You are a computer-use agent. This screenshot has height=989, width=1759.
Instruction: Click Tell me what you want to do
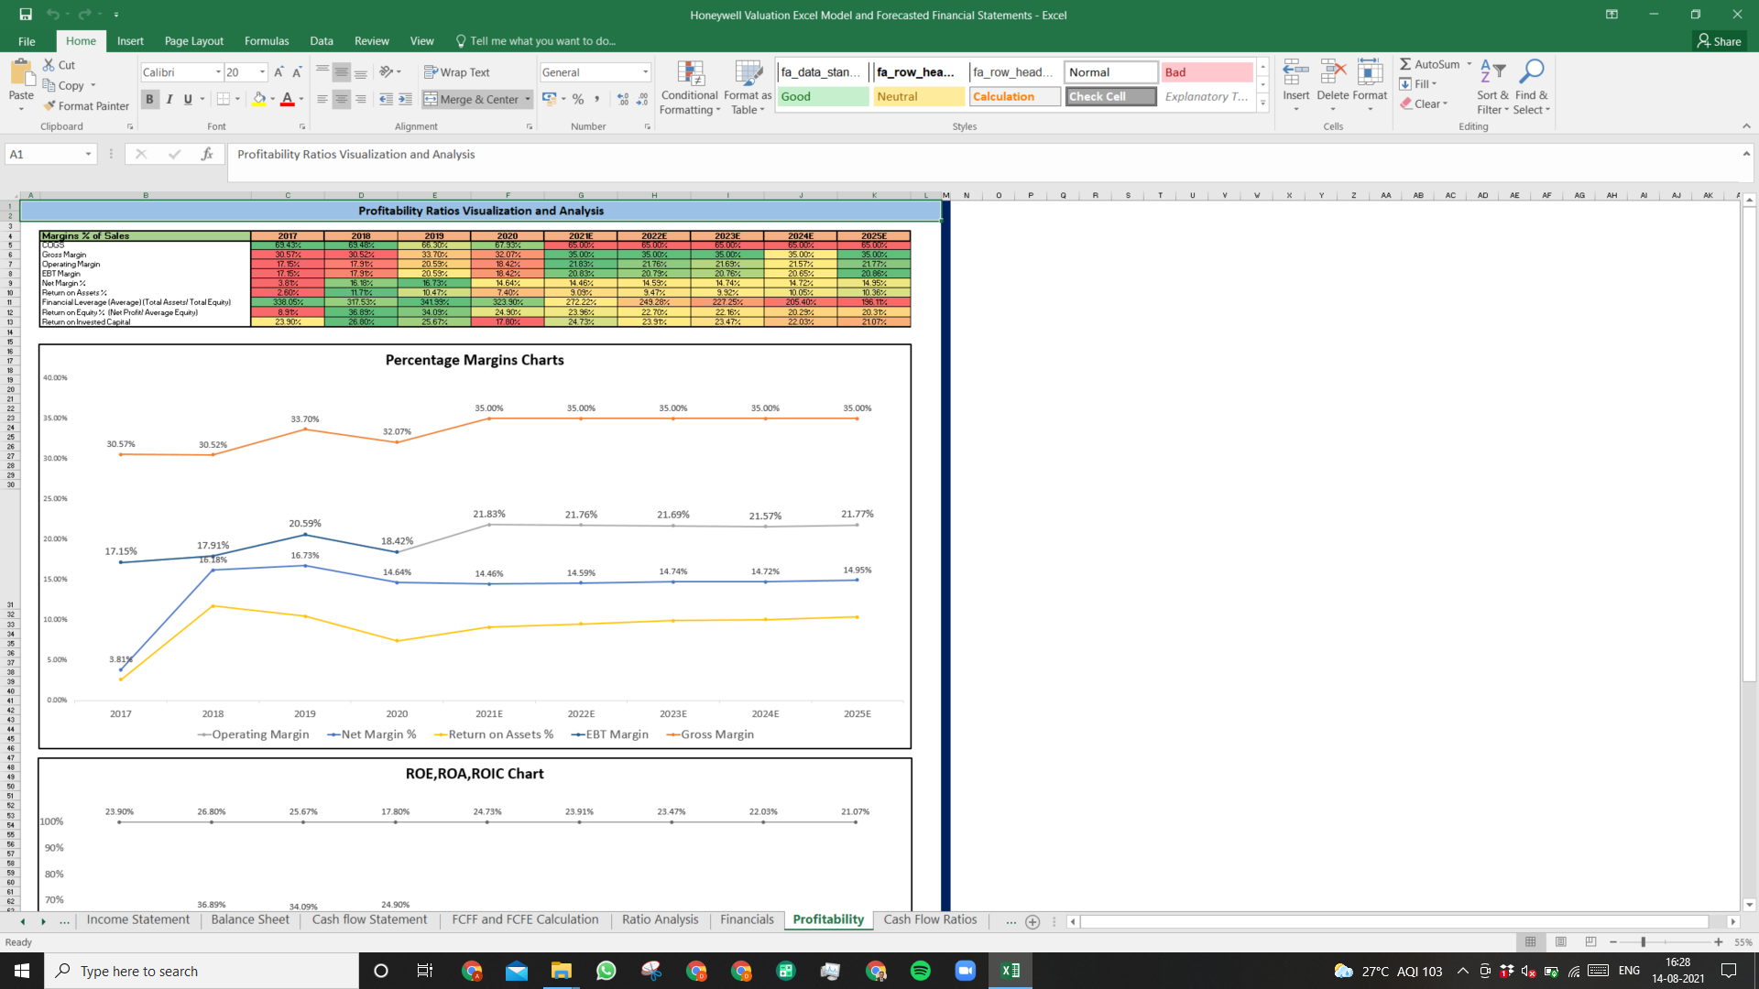click(536, 41)
